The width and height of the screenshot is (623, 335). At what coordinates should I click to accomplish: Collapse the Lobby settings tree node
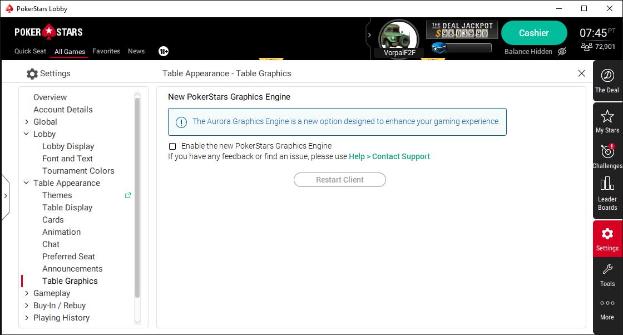coord(27,134)
